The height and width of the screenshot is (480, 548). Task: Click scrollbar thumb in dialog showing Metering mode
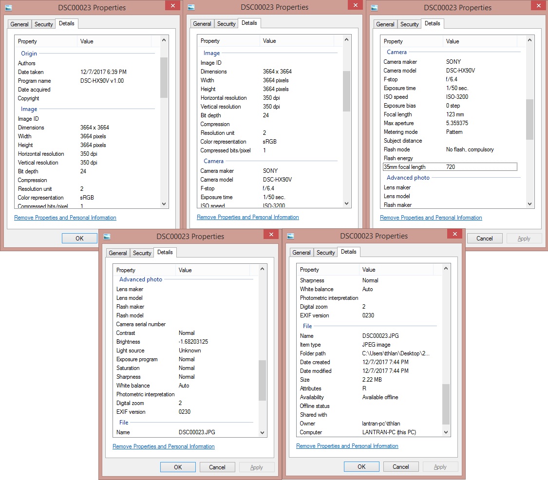tap(529, 119)
